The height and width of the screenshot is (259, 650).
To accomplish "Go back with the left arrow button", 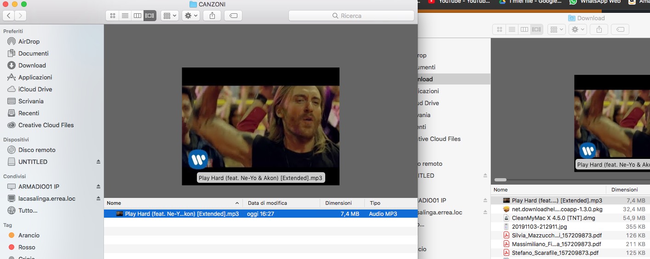I will click(8, 16).
